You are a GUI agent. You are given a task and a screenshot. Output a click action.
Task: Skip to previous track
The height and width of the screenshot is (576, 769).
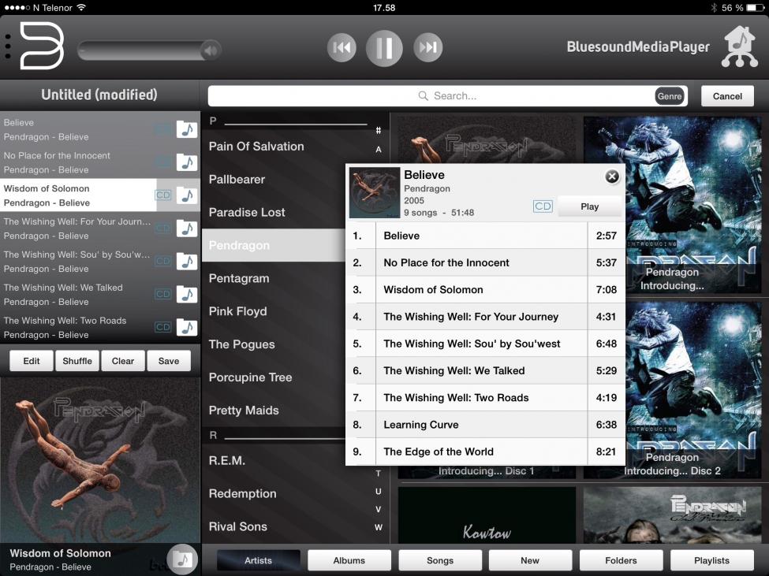[342, 47]
